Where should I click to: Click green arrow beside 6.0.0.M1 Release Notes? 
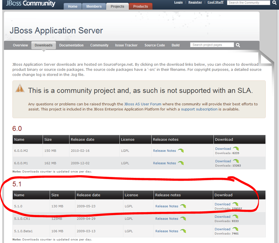pyautogui.click(x=181, y=163)
